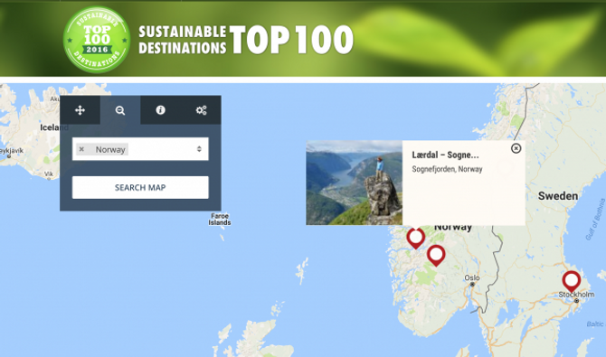Select the move/pan arrows tab
Image resolution: width=606 pixels, height=357 pixels.
click(x=80, y=110)
